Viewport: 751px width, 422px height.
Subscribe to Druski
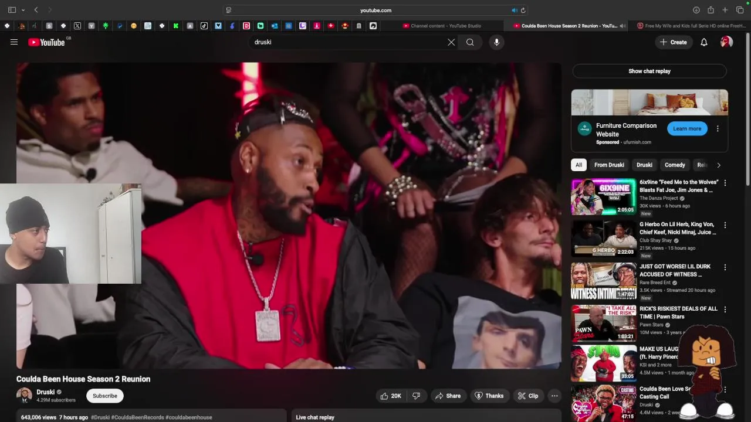pyautogui.click(x=105, y=396)
